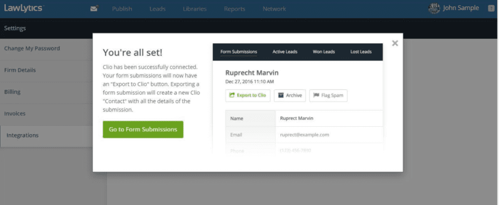Open the Publish menu
The image size is (499, 205).
tap(122, 9)
